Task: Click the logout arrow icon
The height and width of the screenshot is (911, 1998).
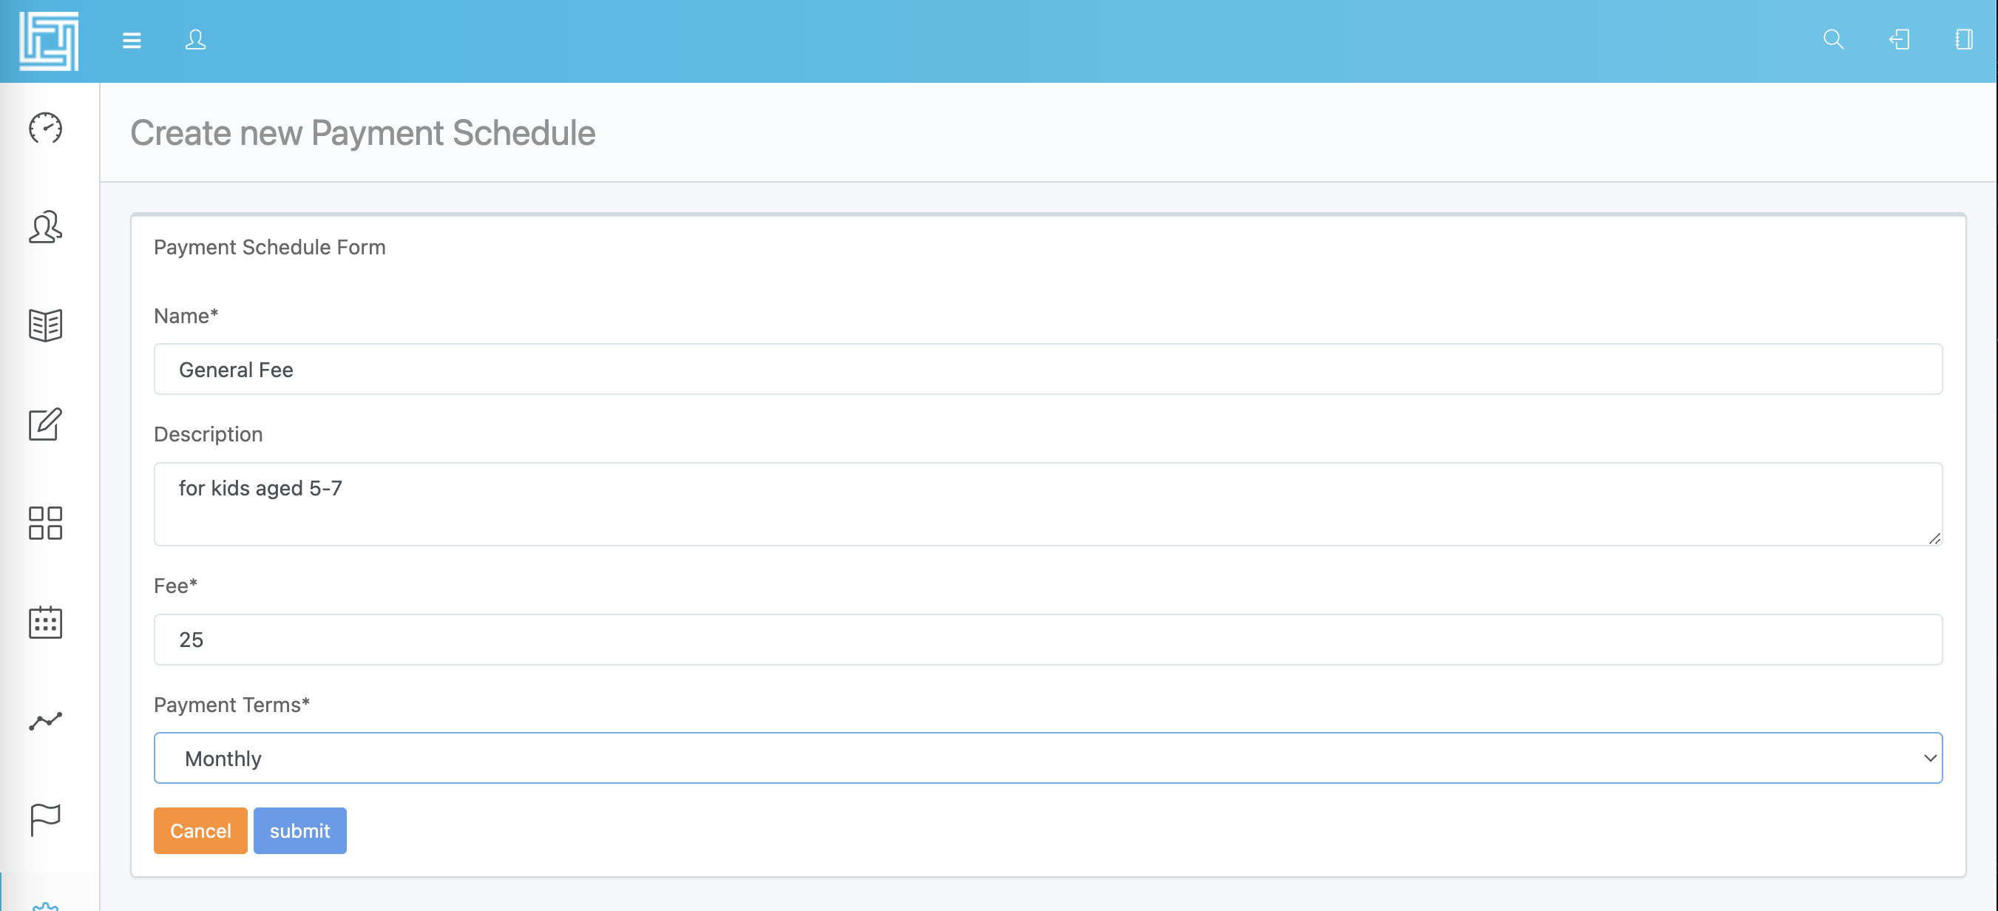Action: coord(1899,39)
